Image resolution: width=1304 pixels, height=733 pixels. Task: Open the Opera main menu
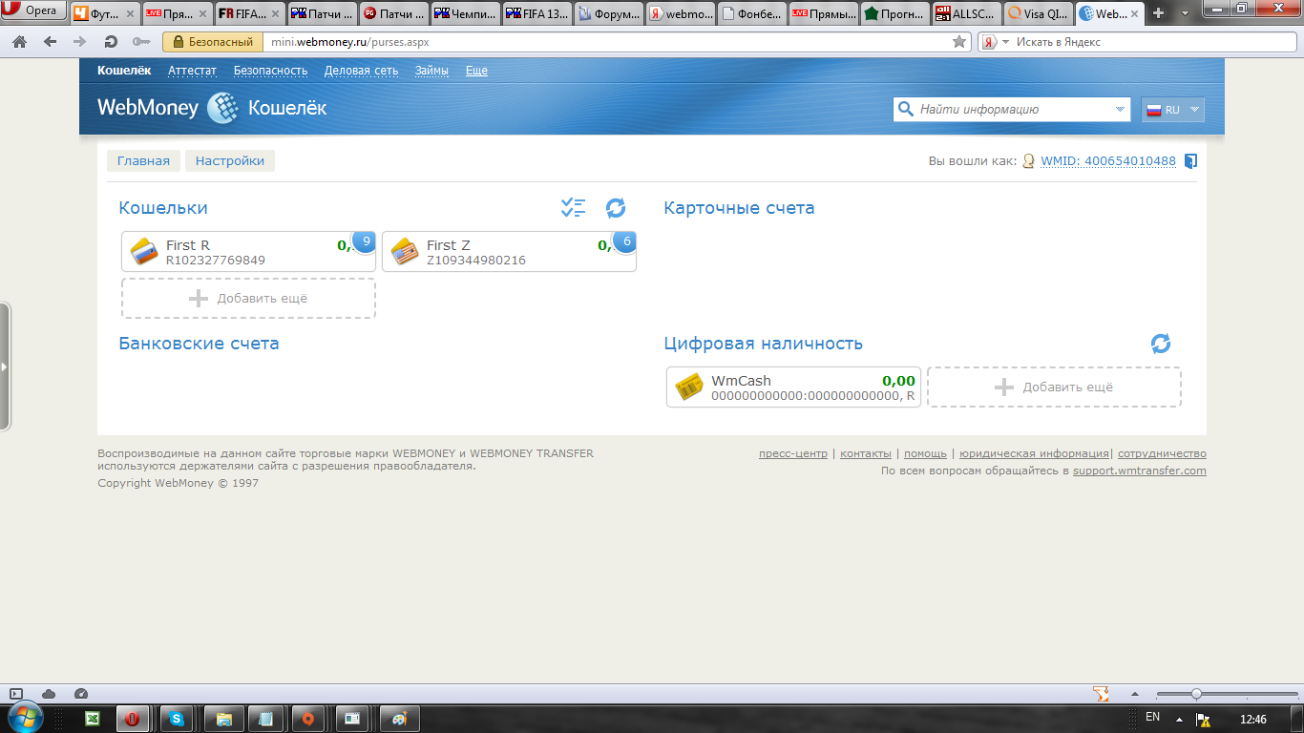click(x=34, y=11)
